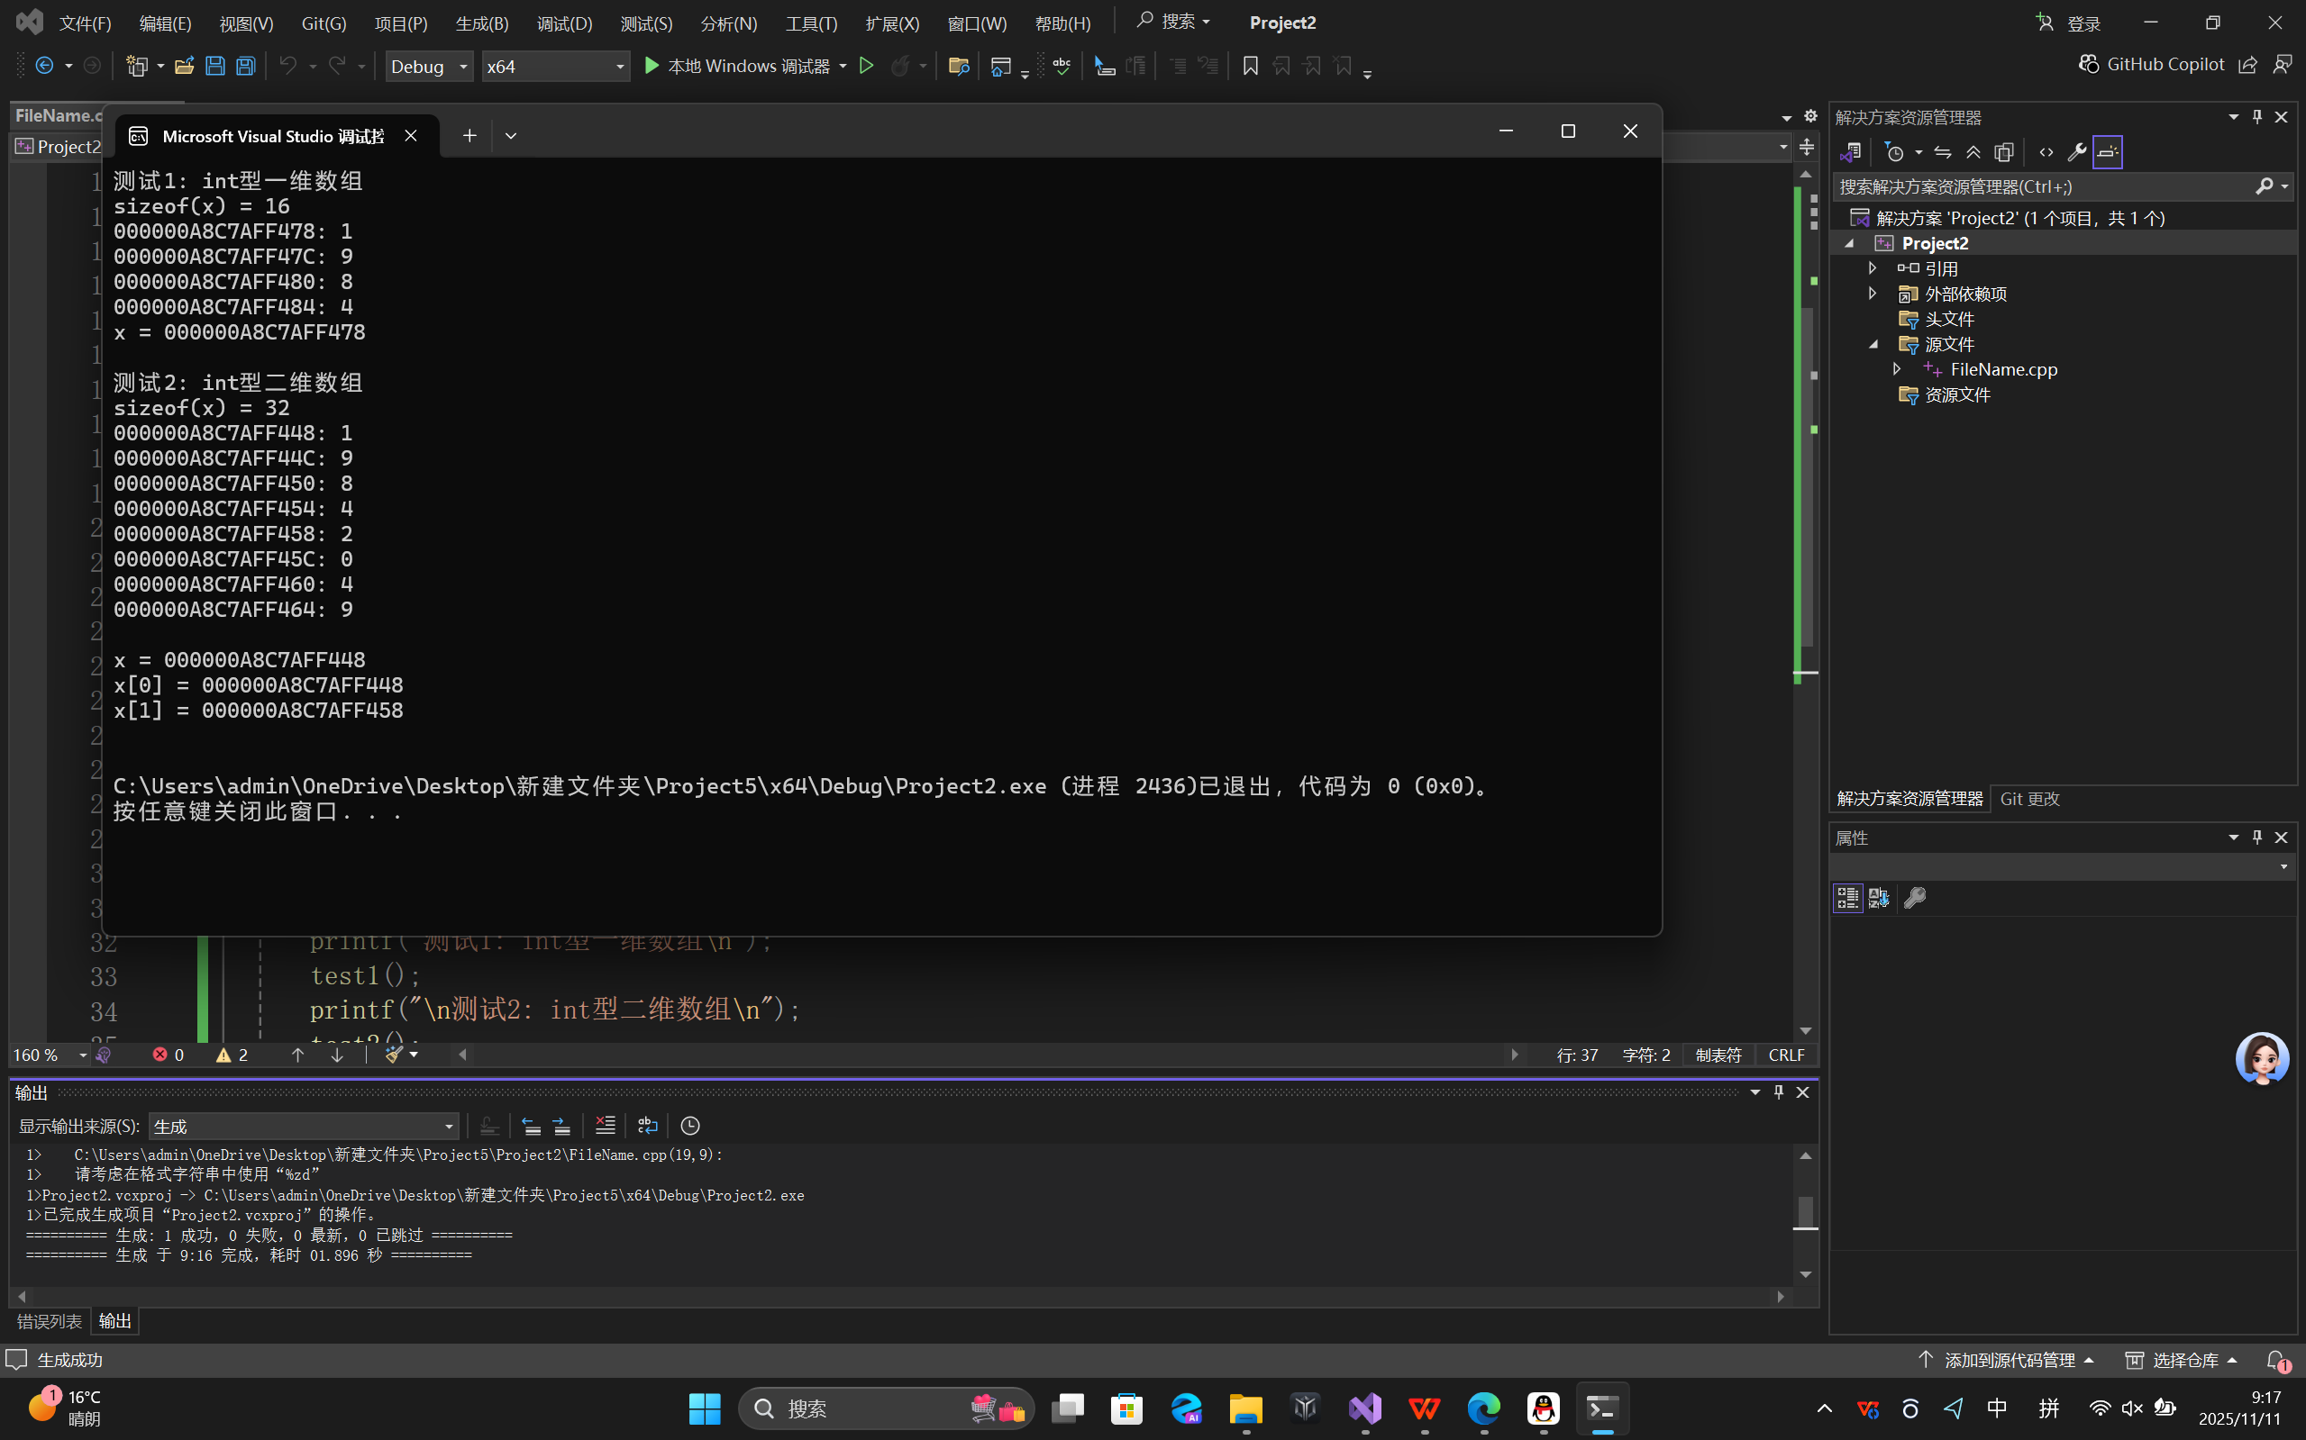2306x1440 pixels.
Task: Click Save All icon in toolbar
Action: pos(245,66)
